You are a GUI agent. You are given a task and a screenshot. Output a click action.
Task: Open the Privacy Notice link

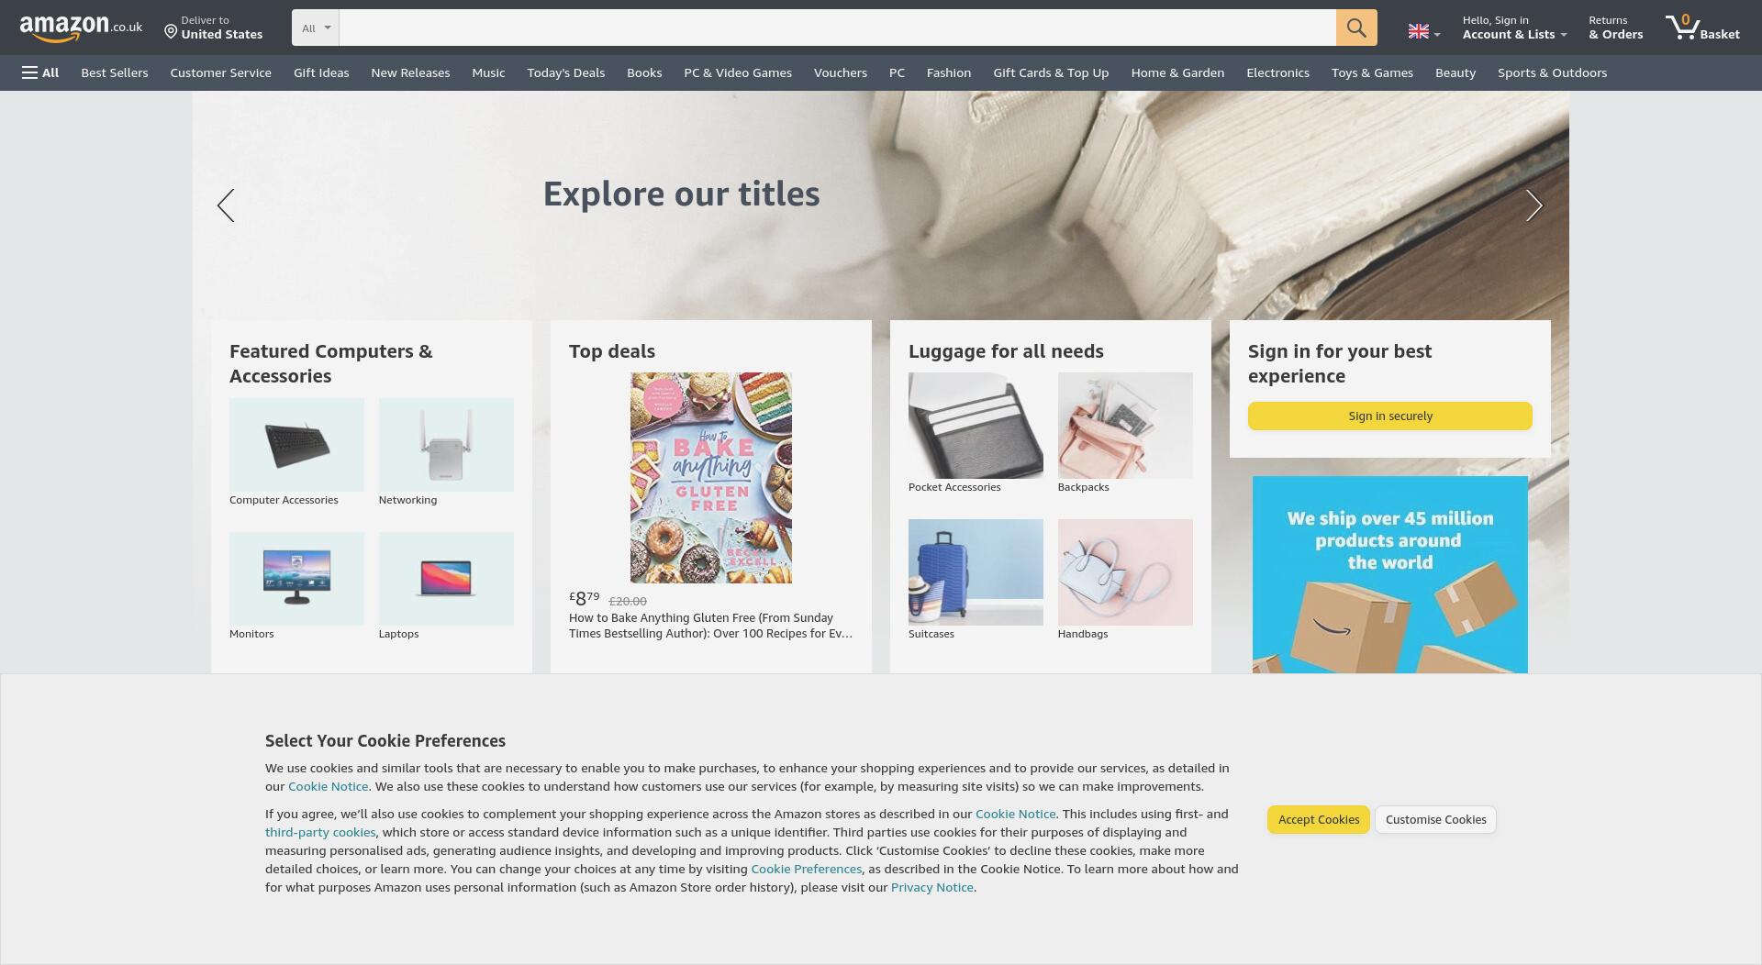[931, 887]
